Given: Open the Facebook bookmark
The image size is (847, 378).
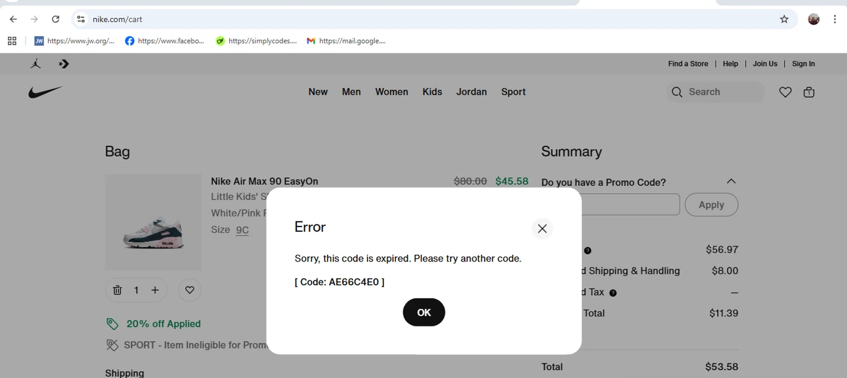Looking at the screenshot, I should click(165, 41).
